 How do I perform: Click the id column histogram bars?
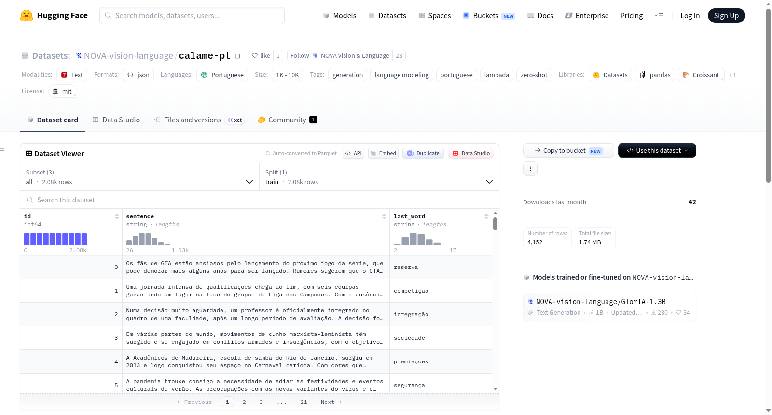click(55, 239)
